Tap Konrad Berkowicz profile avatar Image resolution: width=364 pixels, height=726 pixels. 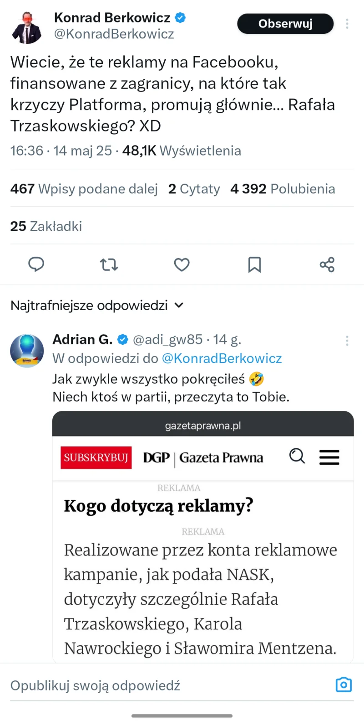click(x=27, y=27)
